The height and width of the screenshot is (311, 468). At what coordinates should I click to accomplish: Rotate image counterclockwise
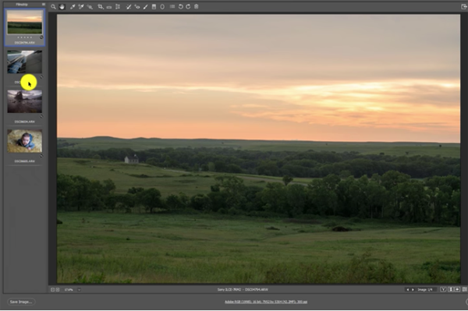[x=181, y=6]
